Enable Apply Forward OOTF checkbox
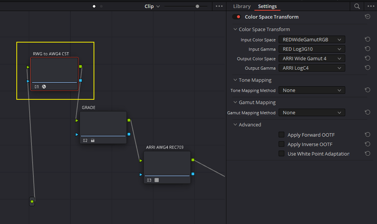Image resolution: width=377 pixels, height=224 pixels. click(x=282, y=135)
